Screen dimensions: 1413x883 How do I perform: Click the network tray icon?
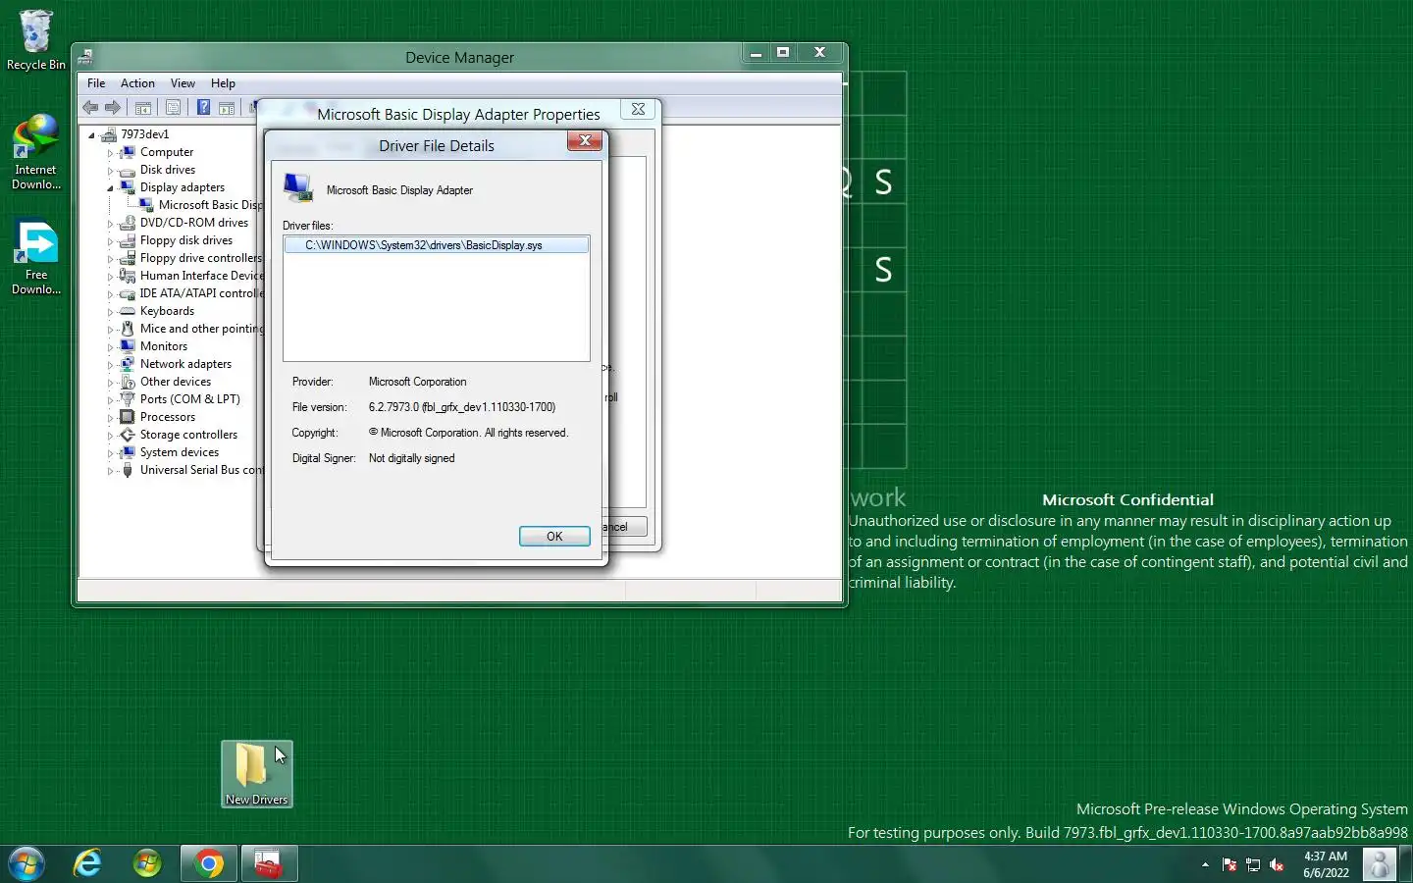1253,864
